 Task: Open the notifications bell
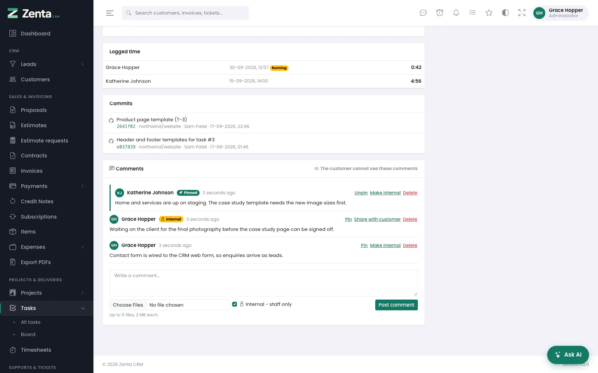click(456, 13)
